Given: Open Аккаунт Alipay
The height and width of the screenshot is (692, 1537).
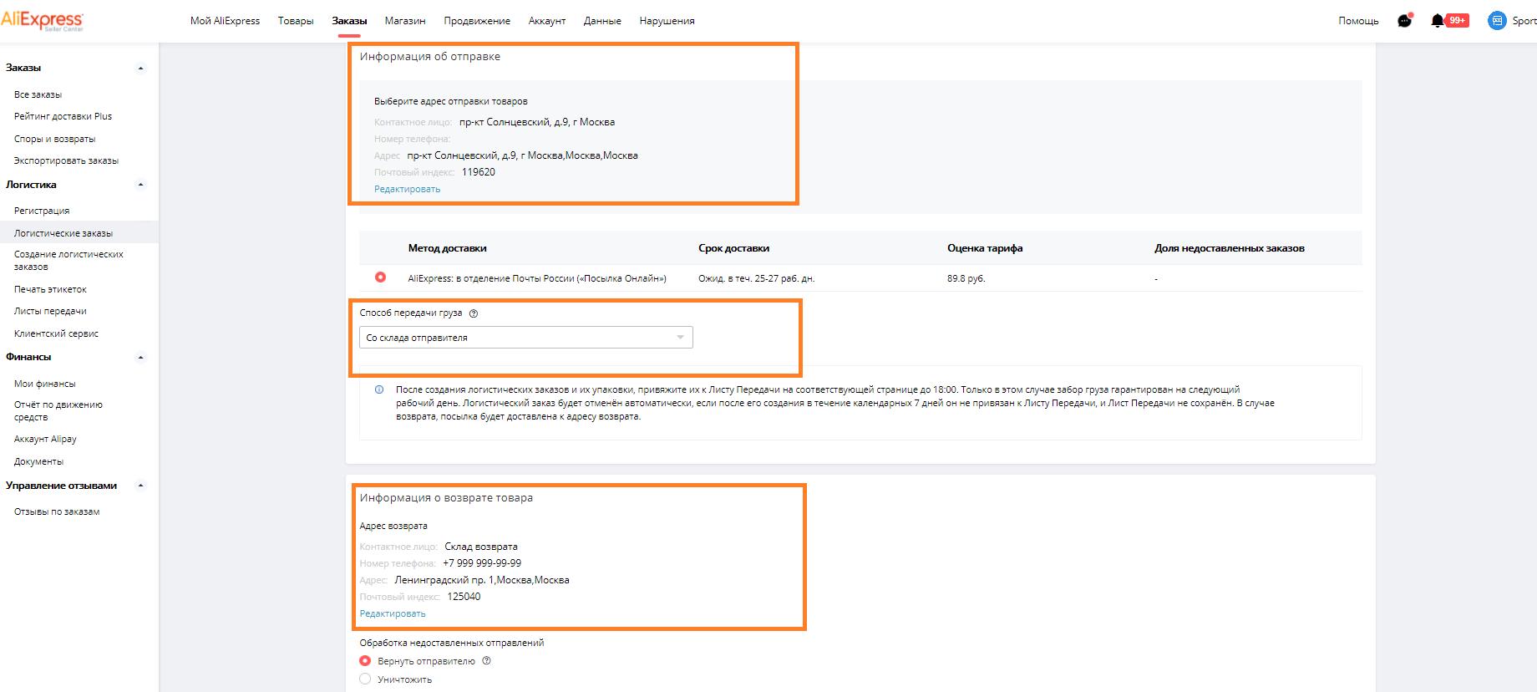Looking at the screenshot, I should (45, 439).
